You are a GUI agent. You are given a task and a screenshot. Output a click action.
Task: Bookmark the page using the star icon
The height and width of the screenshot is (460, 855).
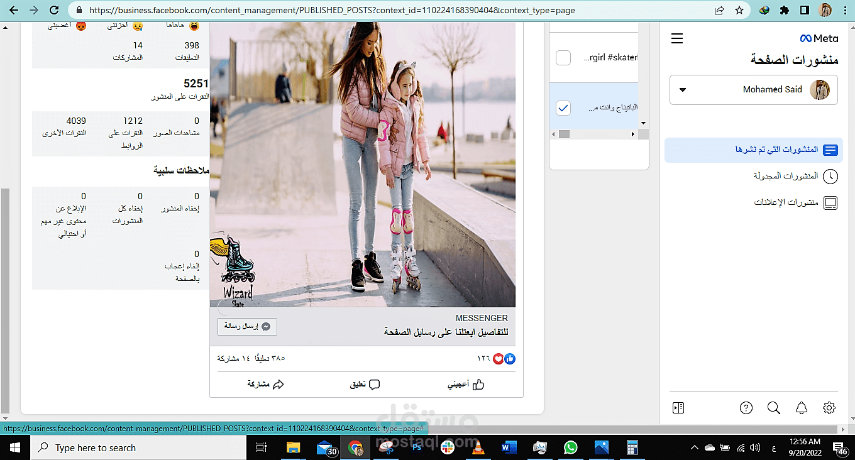[739, 10]
